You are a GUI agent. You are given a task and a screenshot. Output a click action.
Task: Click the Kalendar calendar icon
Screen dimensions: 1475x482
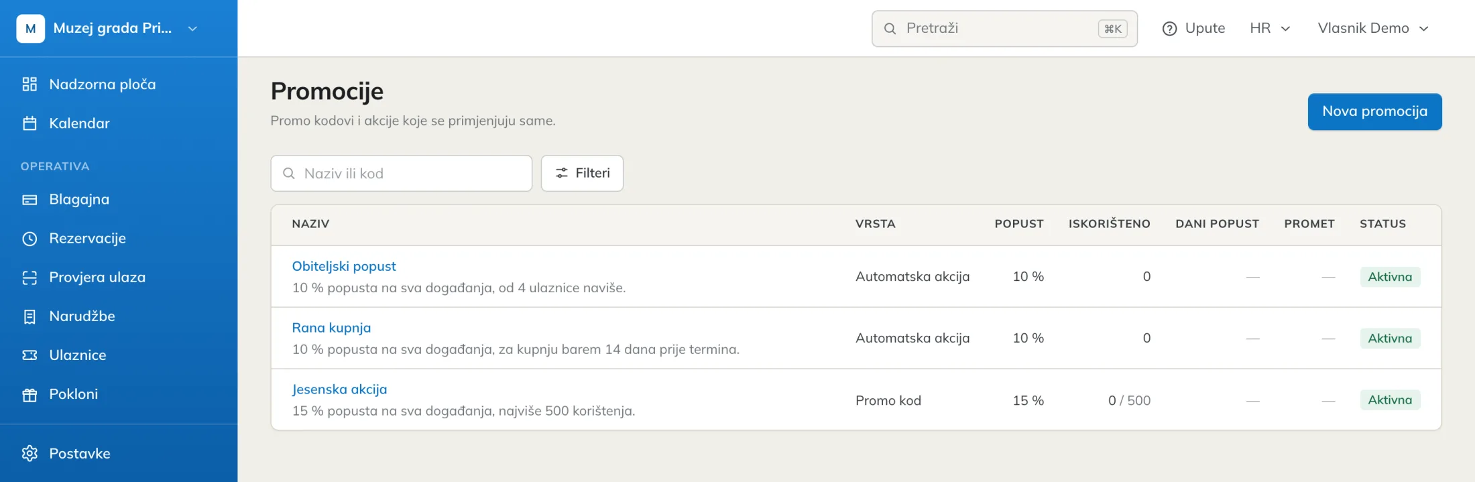pyautogui.click(x=29, y=123)
